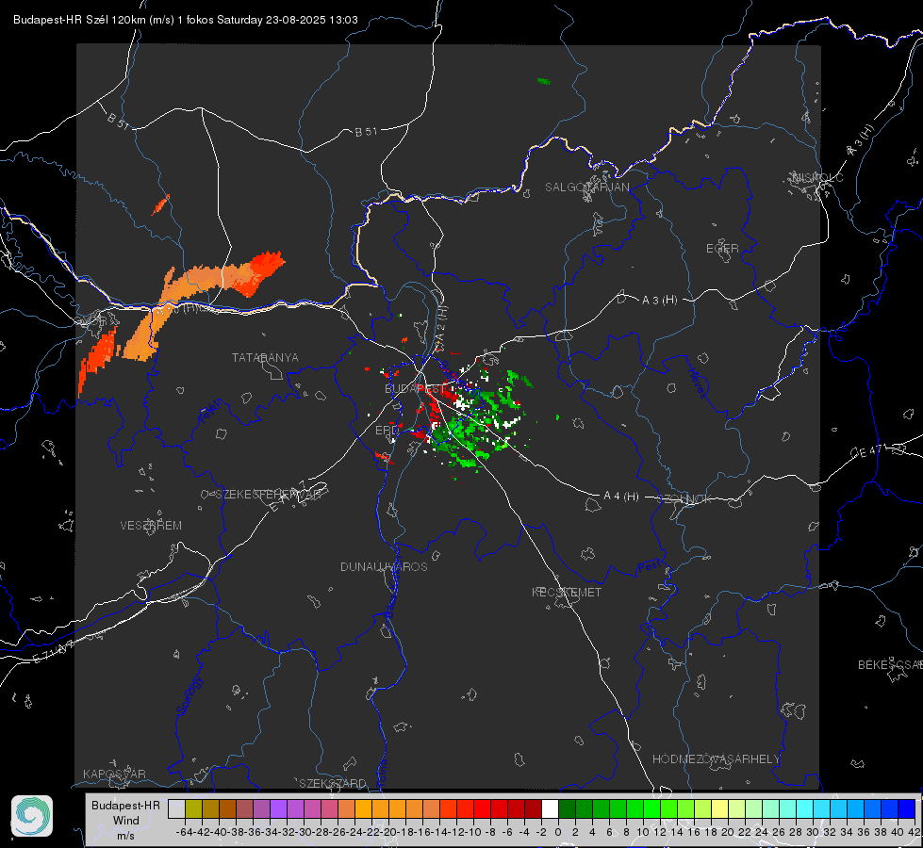The width and height of the screenshot is (923, 848).
Task: Pick the dark blue swatch between 40 and 42
Action: click(x=907, y=808)
